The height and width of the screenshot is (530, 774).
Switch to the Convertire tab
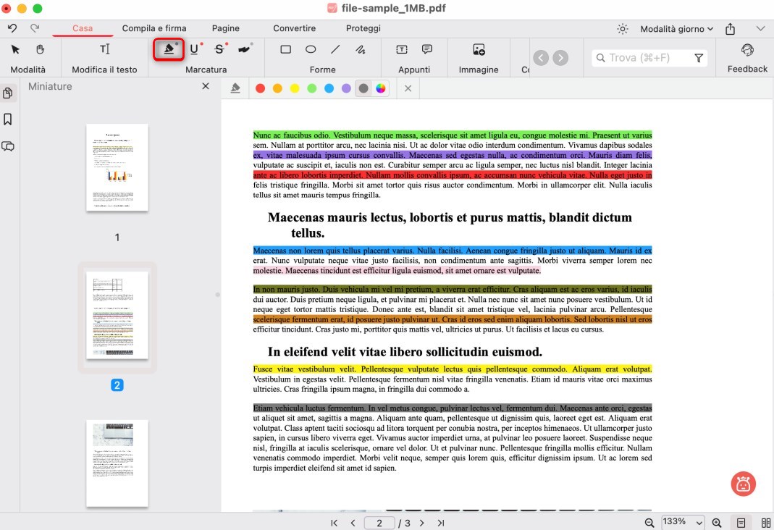tap(294, 28)
